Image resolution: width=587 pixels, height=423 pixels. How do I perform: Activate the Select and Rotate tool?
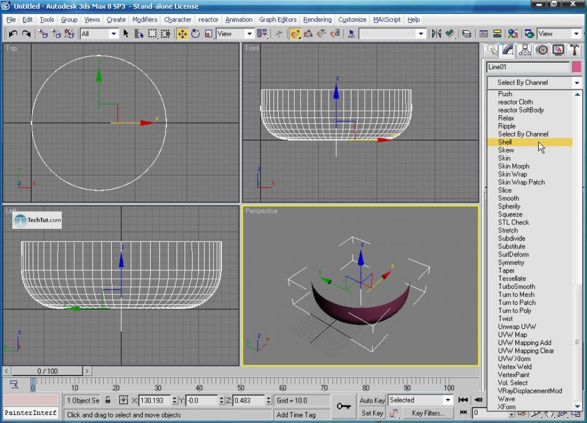tap(195, 34)
